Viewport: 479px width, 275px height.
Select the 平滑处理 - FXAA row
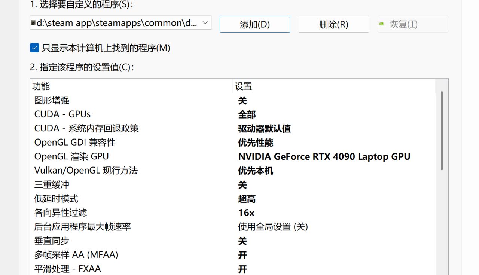click(x=233, y=269)
